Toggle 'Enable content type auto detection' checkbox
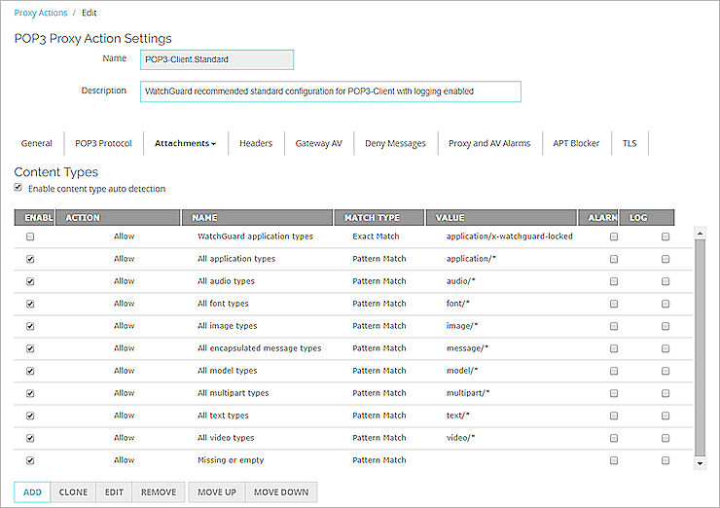The image size is (720, 508). 18,188
